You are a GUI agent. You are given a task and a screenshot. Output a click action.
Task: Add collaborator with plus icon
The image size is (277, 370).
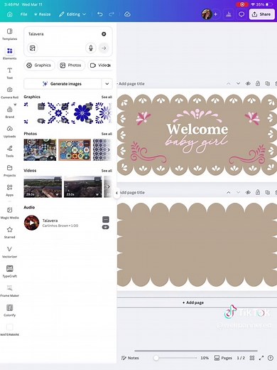215,14
